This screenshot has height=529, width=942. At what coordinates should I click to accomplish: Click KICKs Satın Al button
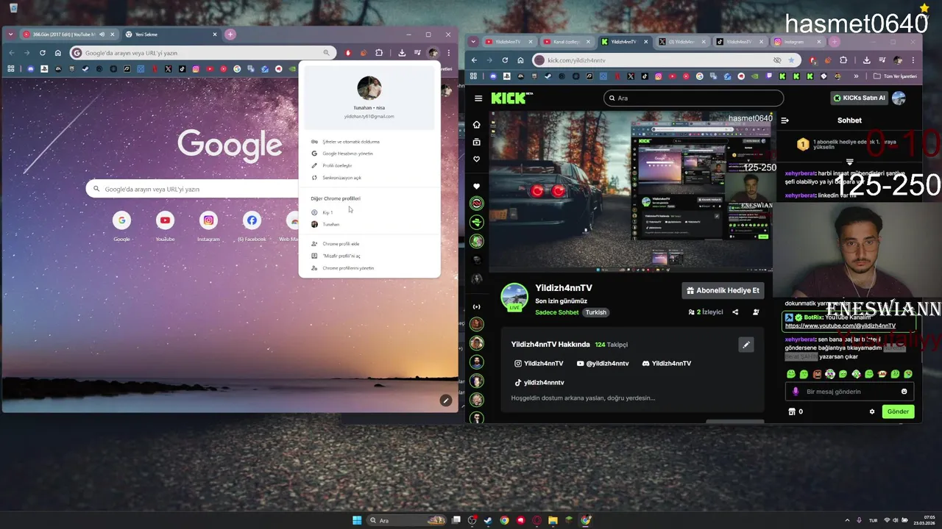tap(860, 98)
